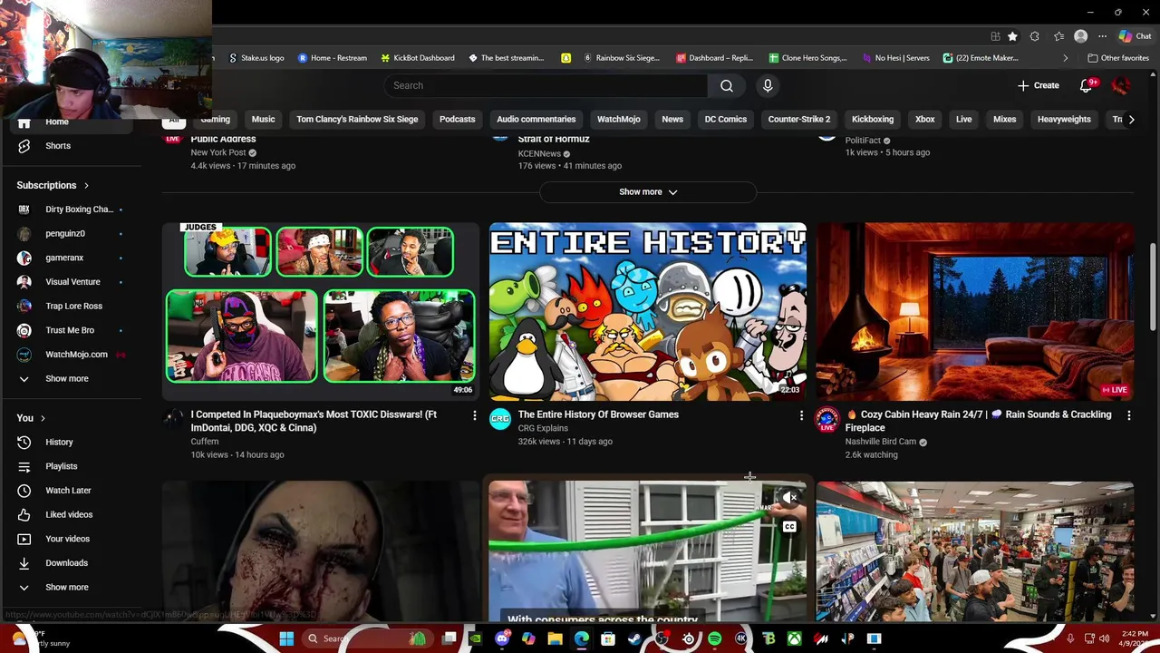Open Windows Start menu
The height and width of the screenshot is (653, 1160).
point(286,639)
